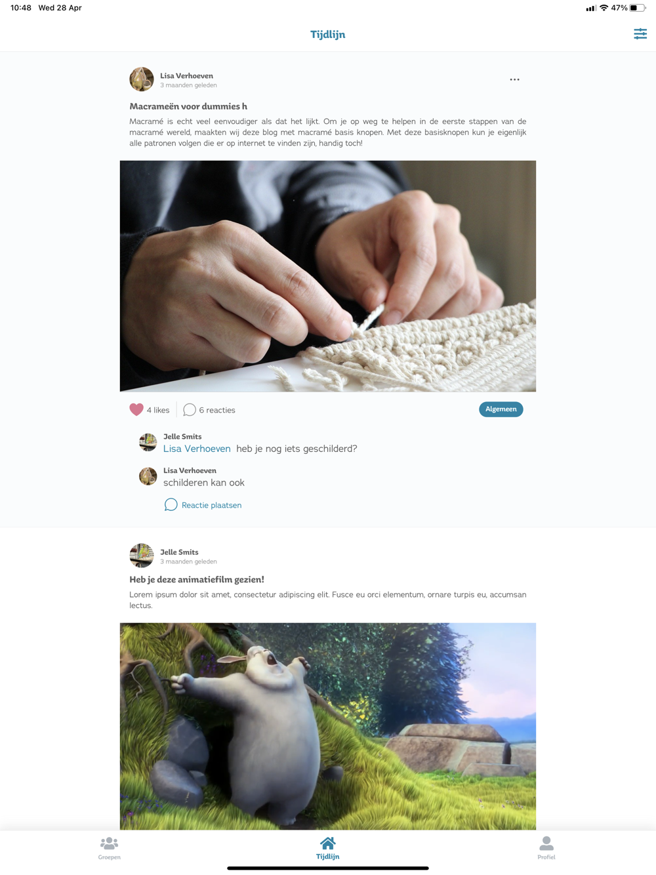
Task: Toggle the heart like icon
Action: [136, 410]
